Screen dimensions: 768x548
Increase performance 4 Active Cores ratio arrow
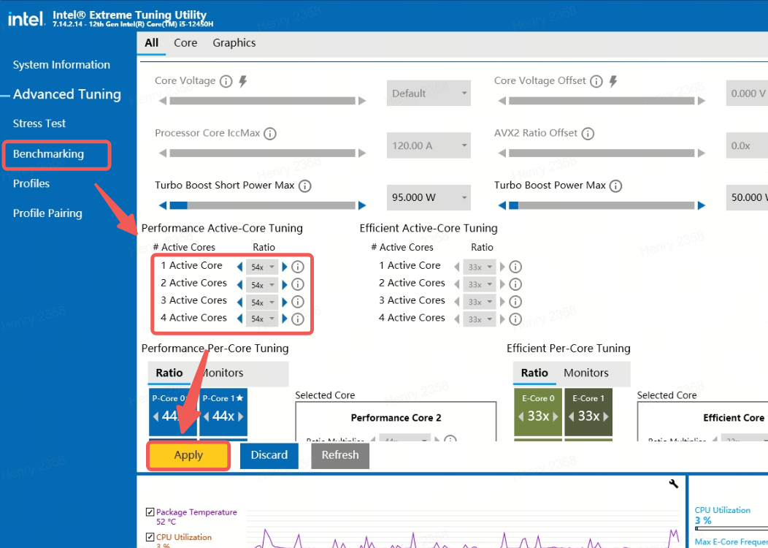(x=285, y=319)
